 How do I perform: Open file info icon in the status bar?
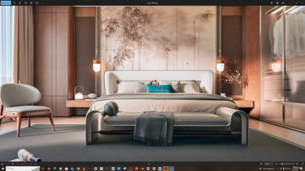point(13,164)
